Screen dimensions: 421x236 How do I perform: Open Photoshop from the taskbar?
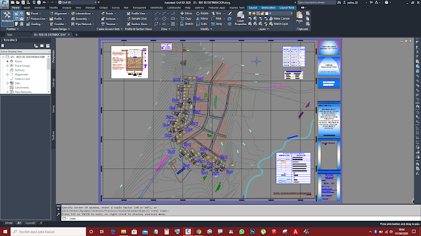click(253, 231)
